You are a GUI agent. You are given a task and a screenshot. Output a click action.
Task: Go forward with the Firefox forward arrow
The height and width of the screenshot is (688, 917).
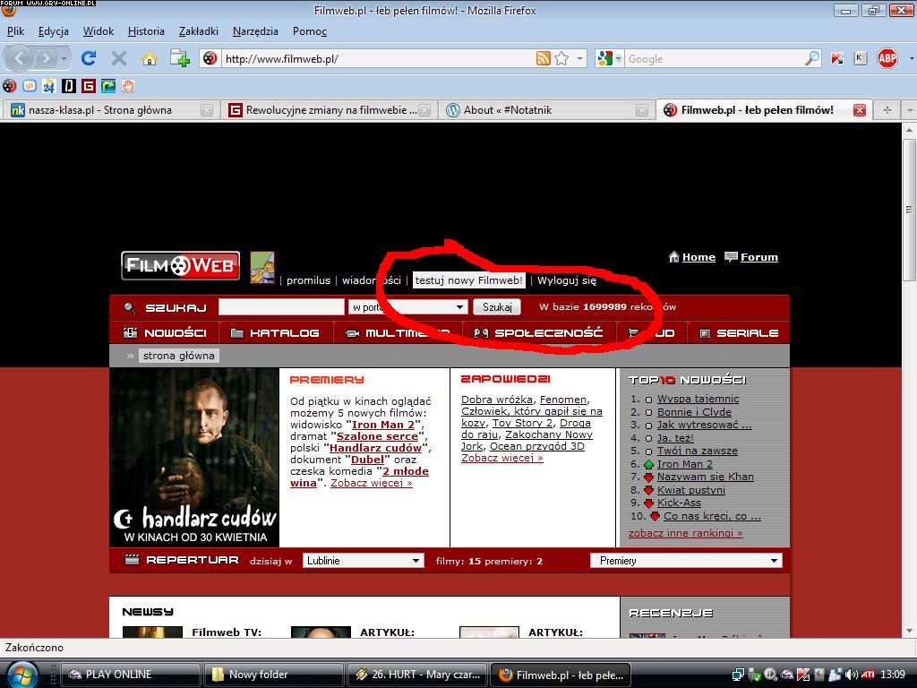pyautogui.click(x=45, y=58)
